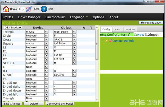Open the About menu item

point(114,17)
